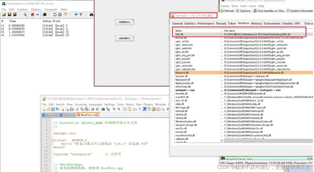The width and height of the screenshot is (314, 172).
Task: Click the Save floppy icon in DebugView toolbar
Action: (9, 15)
